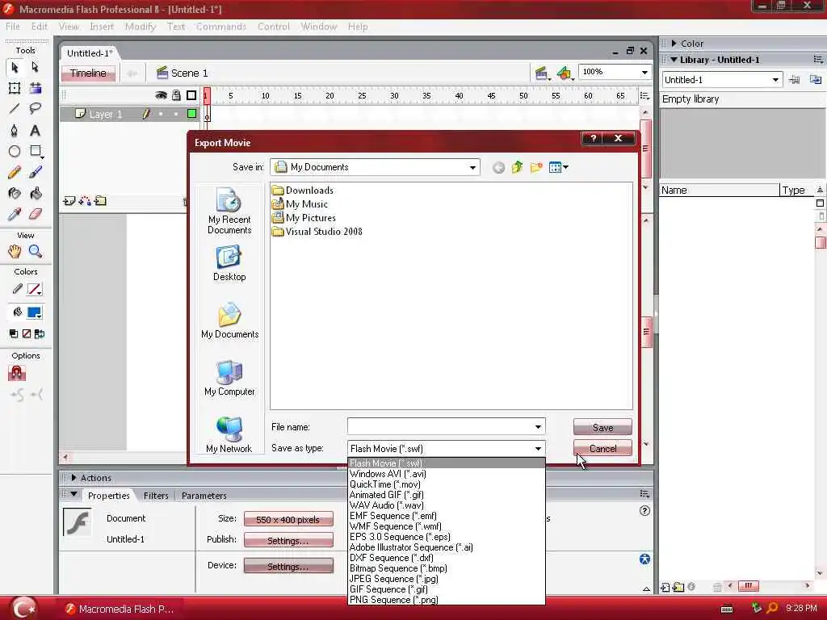Screen dimensions: 827x620
Task: Click frame 1 playhead on timeline
Action: click(207, 96)
